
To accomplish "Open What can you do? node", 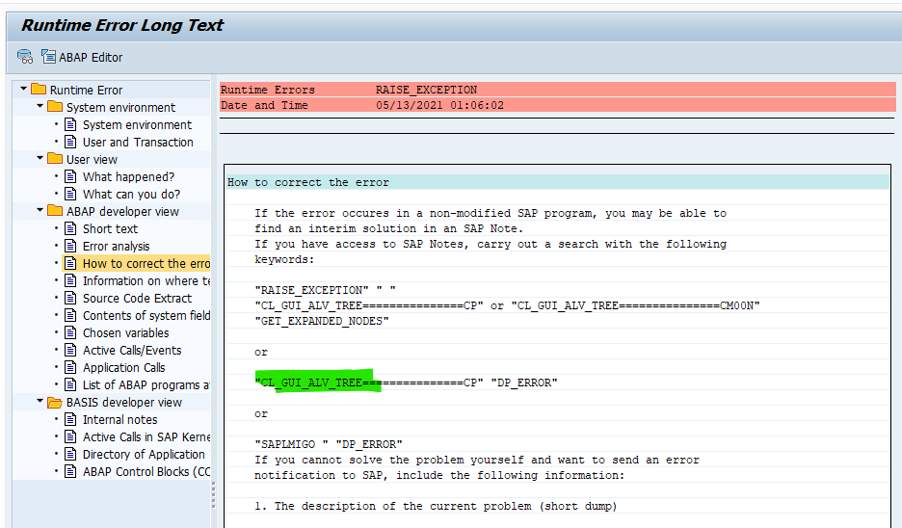I will [x=131, y=195].
